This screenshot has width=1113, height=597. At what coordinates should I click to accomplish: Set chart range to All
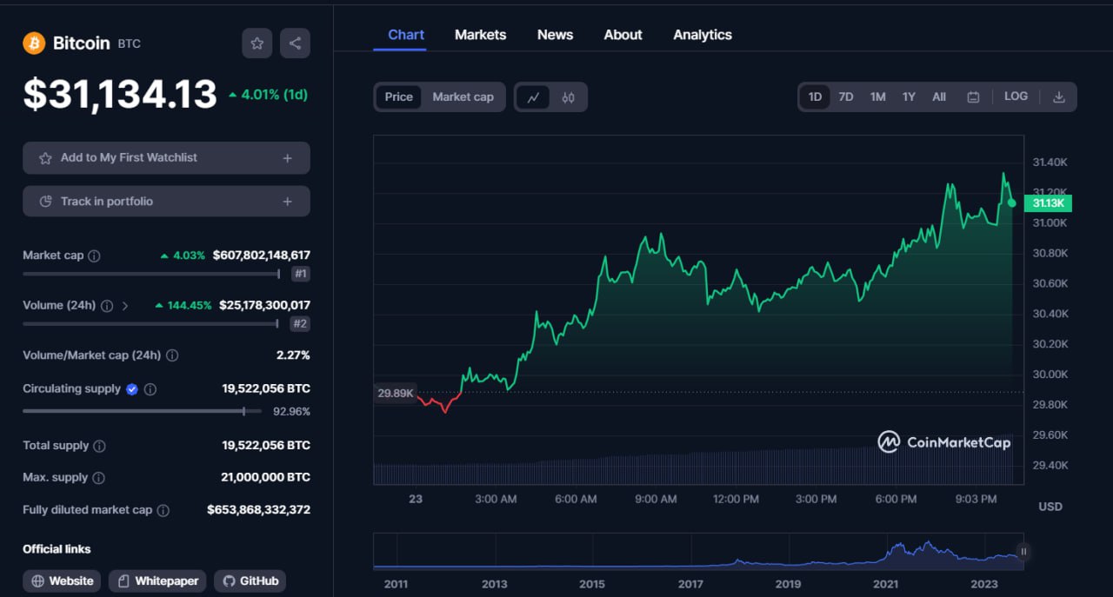[x=939, y=97]
